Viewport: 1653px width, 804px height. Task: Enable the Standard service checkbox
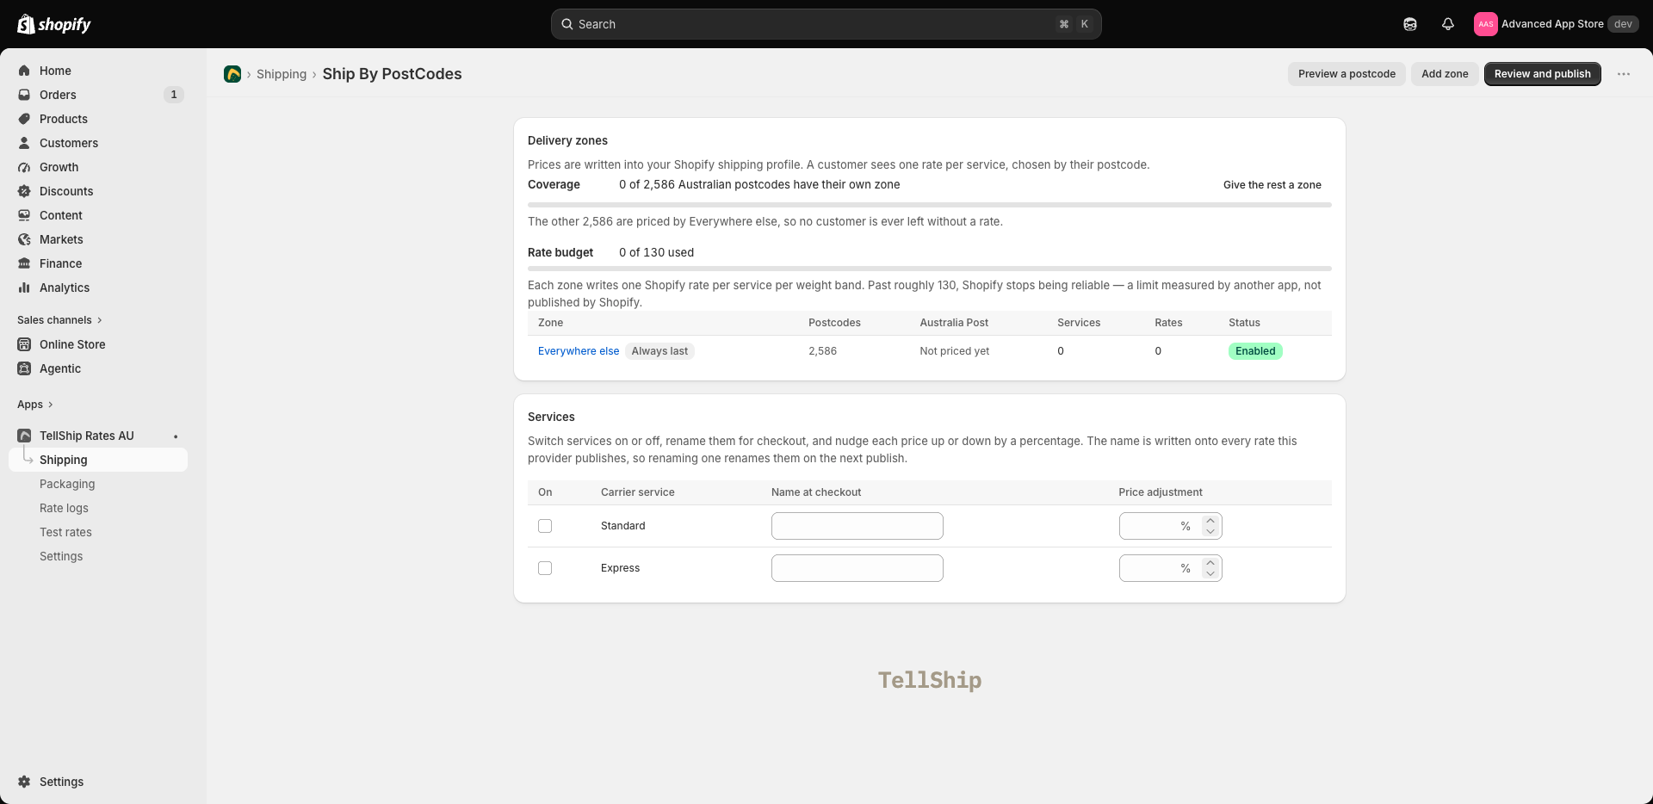545,526
